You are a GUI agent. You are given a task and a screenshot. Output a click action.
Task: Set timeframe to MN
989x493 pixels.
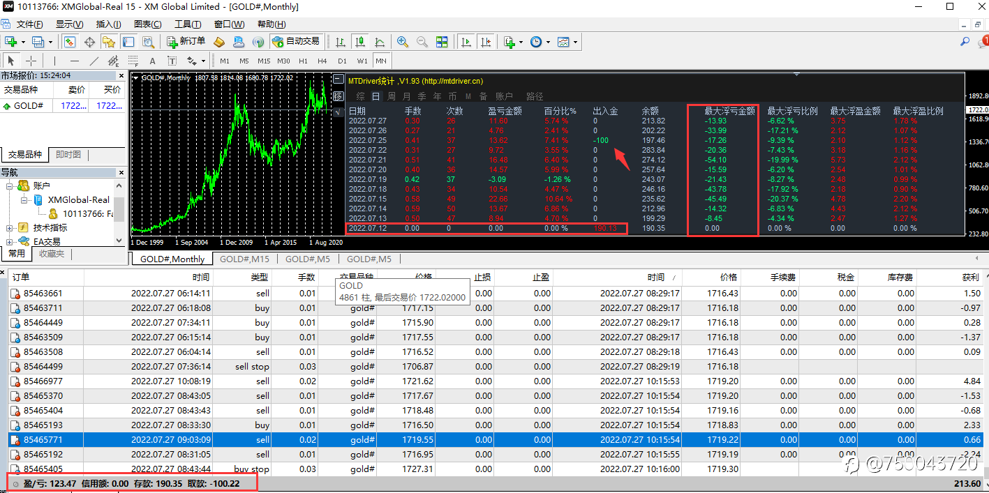(381, 61)
